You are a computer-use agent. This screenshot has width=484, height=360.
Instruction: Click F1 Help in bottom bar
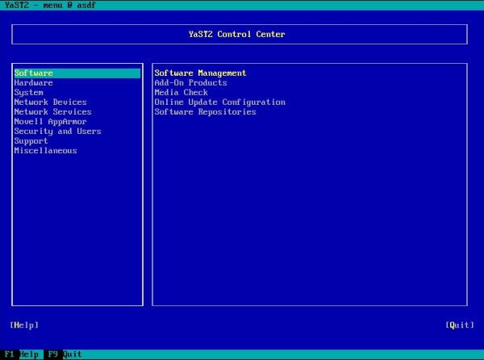[x=22, y=354]
